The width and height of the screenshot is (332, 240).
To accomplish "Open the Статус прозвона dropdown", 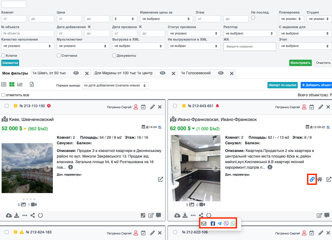I will click(194, 33).
